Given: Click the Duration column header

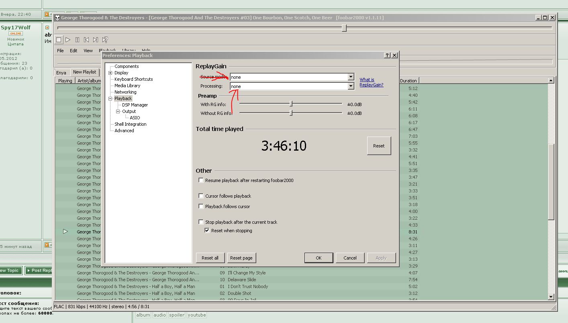Looking at the screenshot, I should (409, 81).
